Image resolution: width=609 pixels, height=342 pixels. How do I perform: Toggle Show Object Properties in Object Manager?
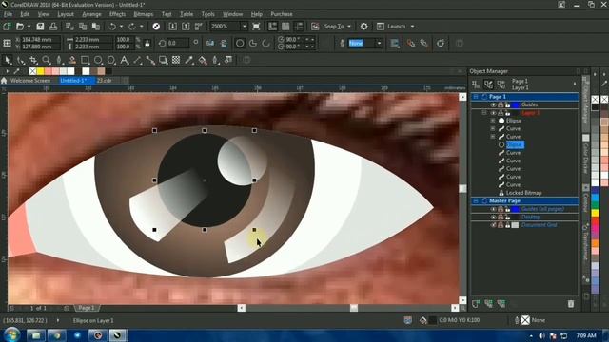pos(476,85)
